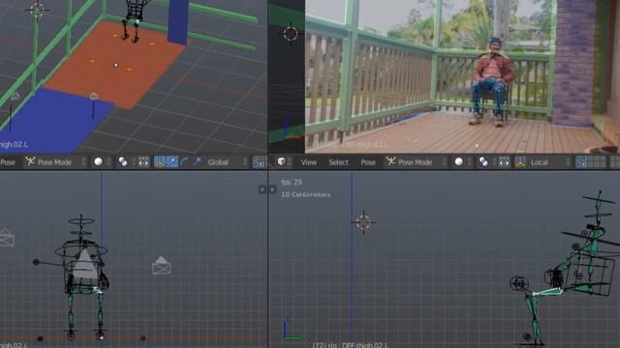The width and height of the screenshot is (620, 348).
Task: Open the Select menu in right viewport header
Action: click(x=338, y=162)
